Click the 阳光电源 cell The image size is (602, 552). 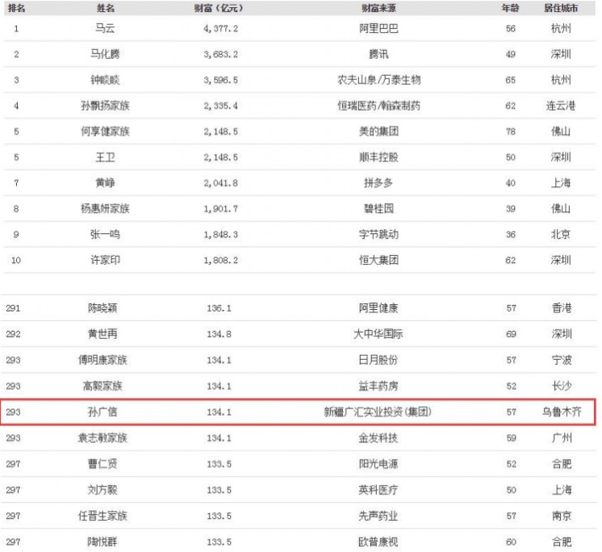point(378,464)
